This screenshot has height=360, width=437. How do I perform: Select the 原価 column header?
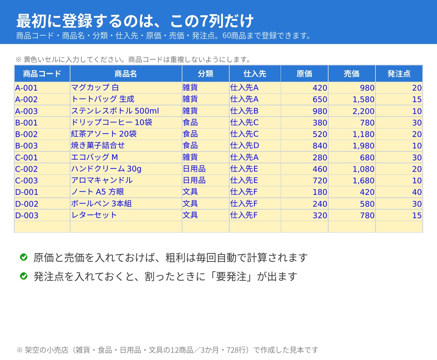point(304,73)
